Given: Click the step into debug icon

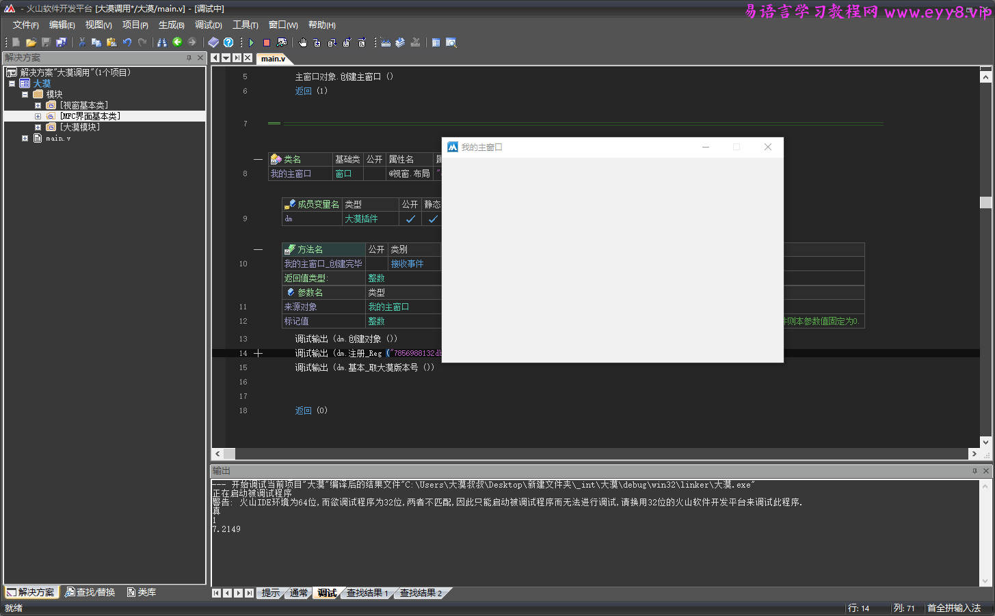Looking at the screenshot, I should [x=317, y=42].
